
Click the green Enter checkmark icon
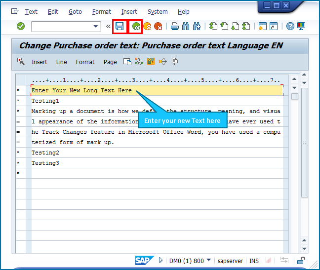21,27
